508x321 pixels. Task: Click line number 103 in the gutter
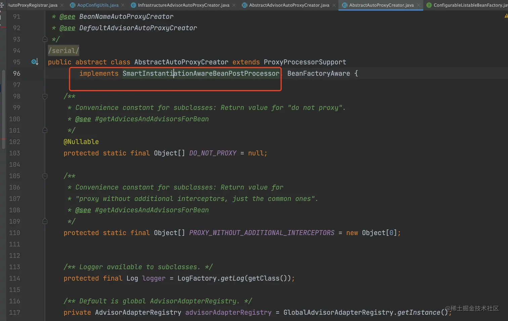14,153
